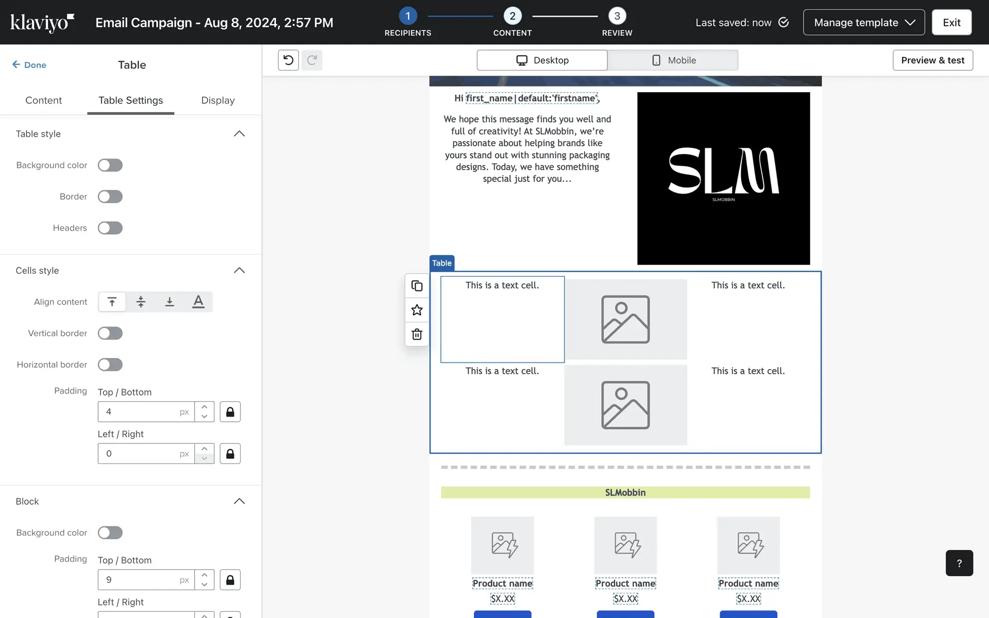989x618 pixels.
Task: Switch to the Content tab
Action: click(43, 100)
